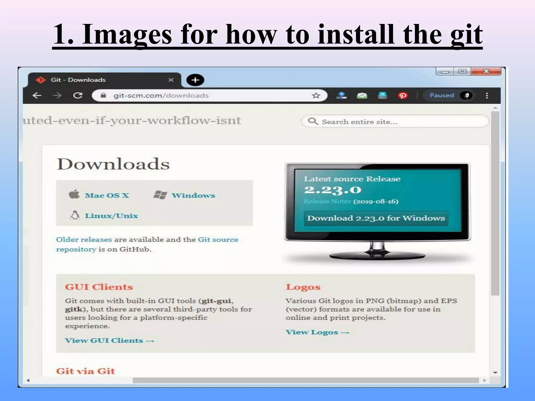Click the Latest source Release text

(352, 179)
